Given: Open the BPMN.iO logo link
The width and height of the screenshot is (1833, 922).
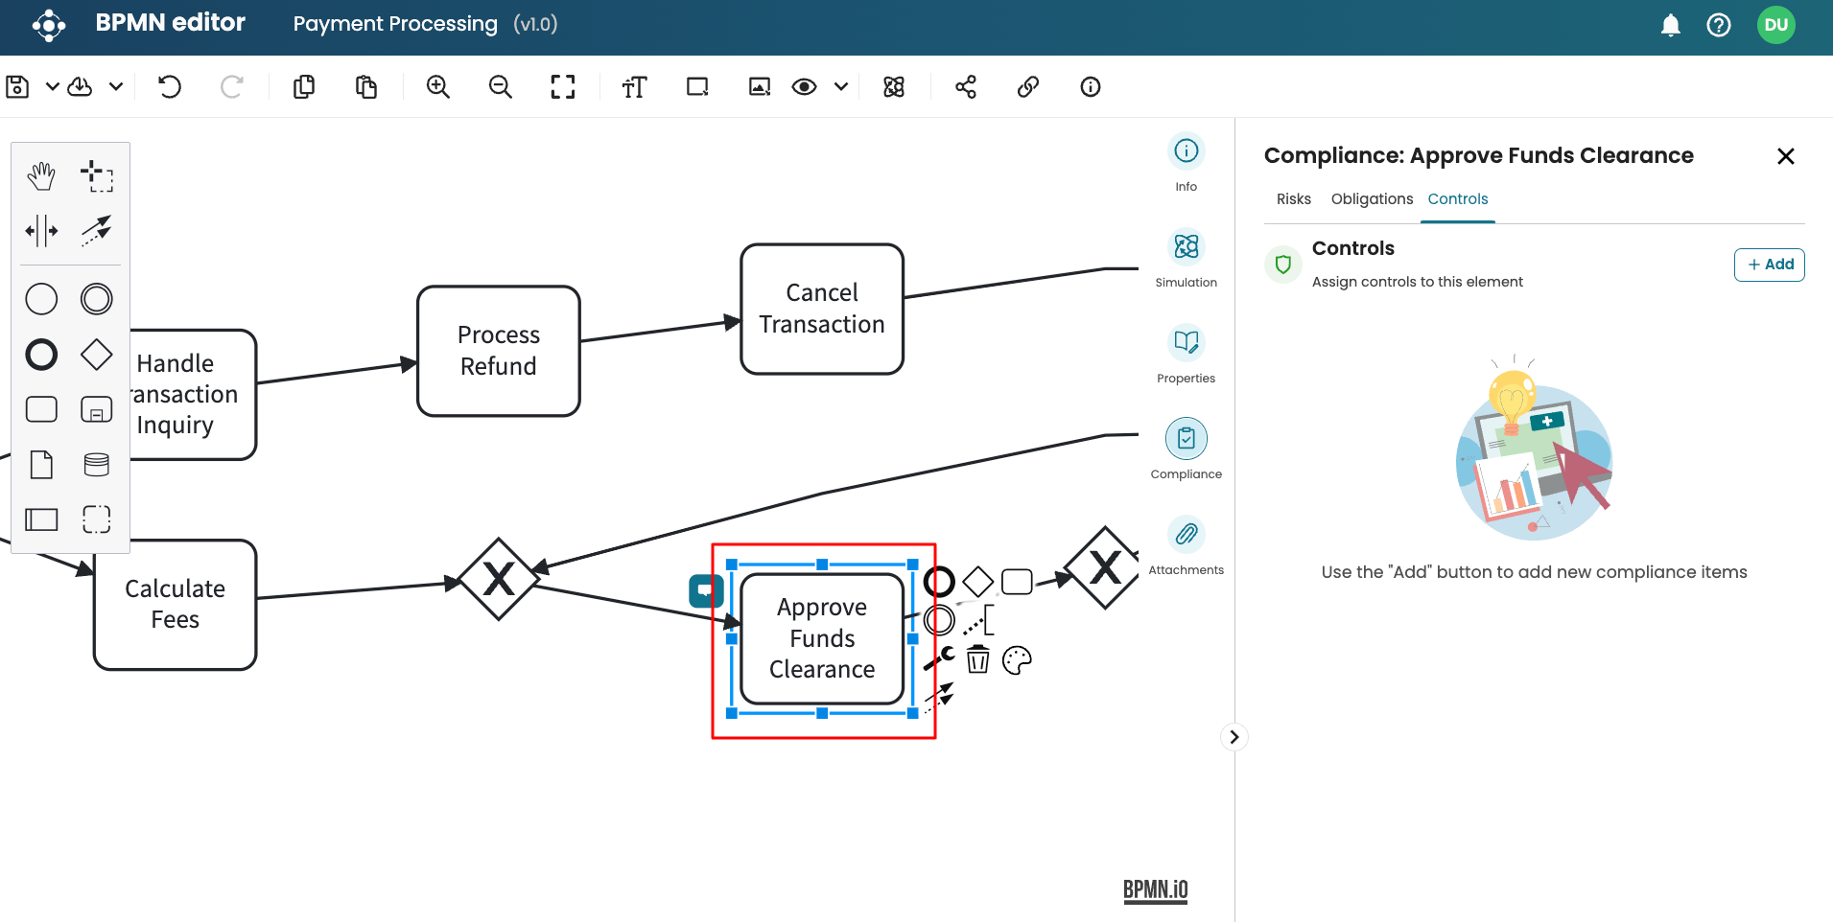Looking at the screenshot, I should [x=1155, y=890].
